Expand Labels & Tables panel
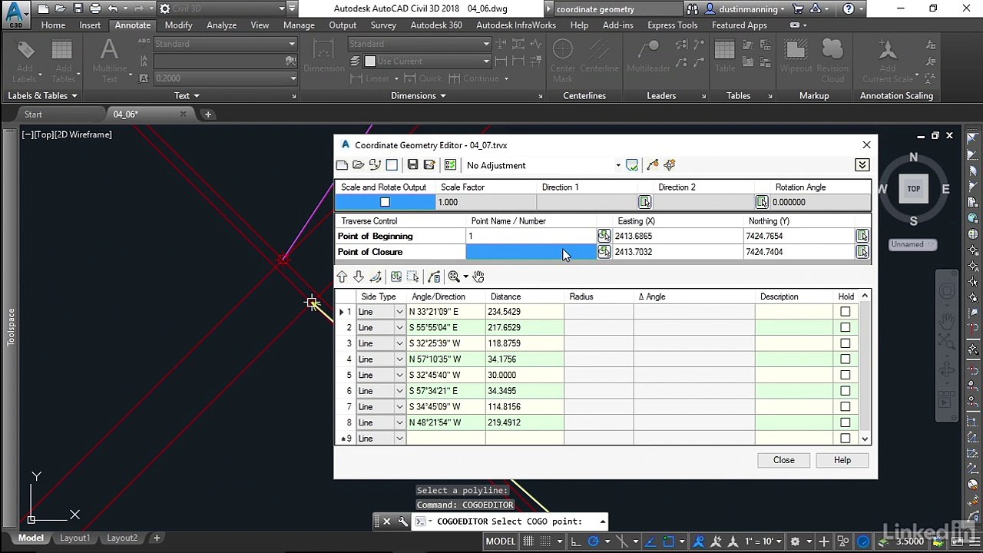 pos(42,96)
